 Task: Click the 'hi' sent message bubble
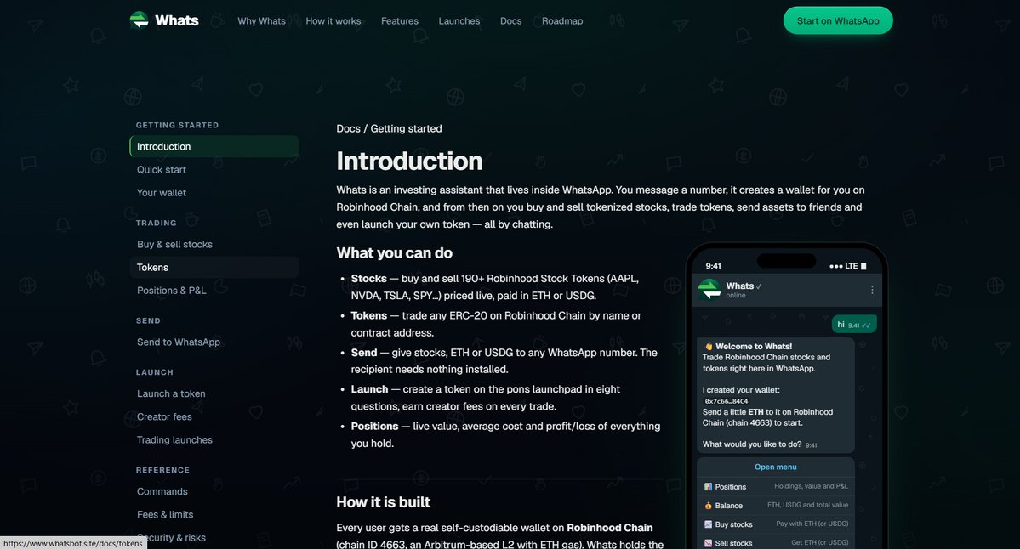pos(854,324)
